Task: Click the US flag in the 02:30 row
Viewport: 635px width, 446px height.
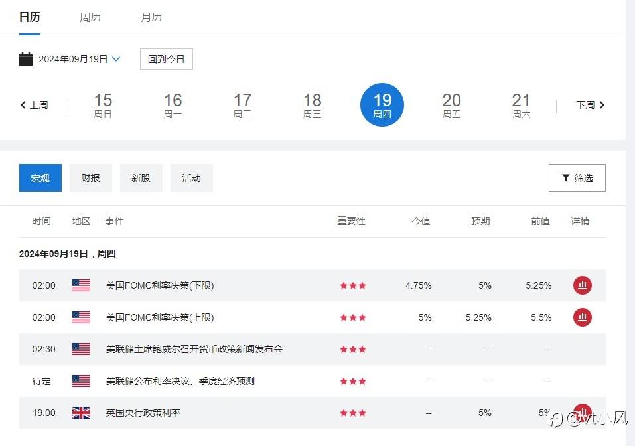Action: 81,349
